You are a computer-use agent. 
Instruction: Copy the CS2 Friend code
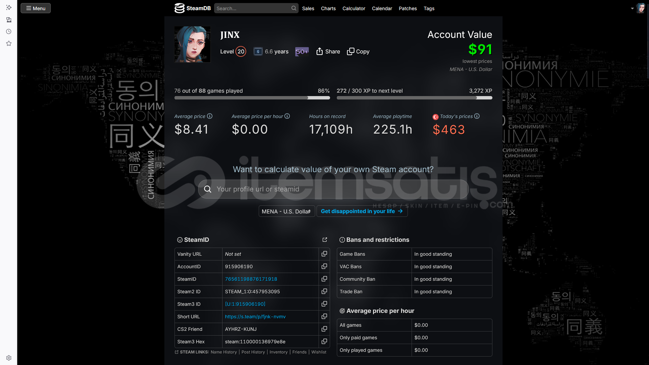coord(324,329)
